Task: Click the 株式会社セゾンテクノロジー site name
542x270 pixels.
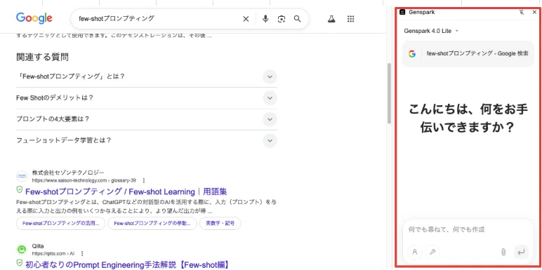Action: point(68,173)
